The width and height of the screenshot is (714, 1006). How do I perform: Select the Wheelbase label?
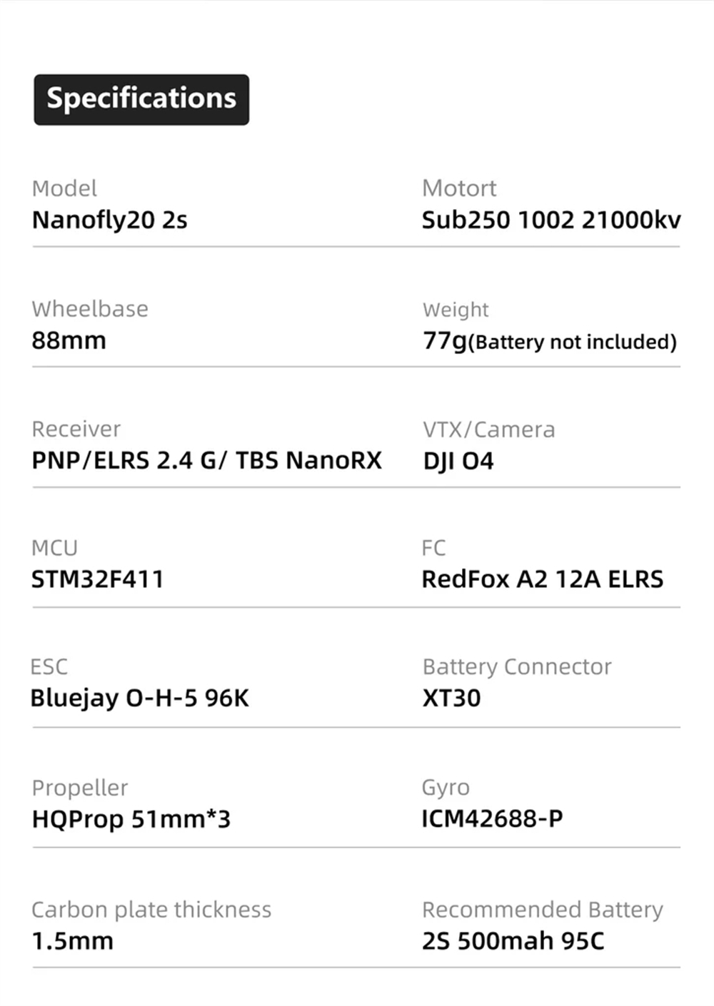pos(90,309)
